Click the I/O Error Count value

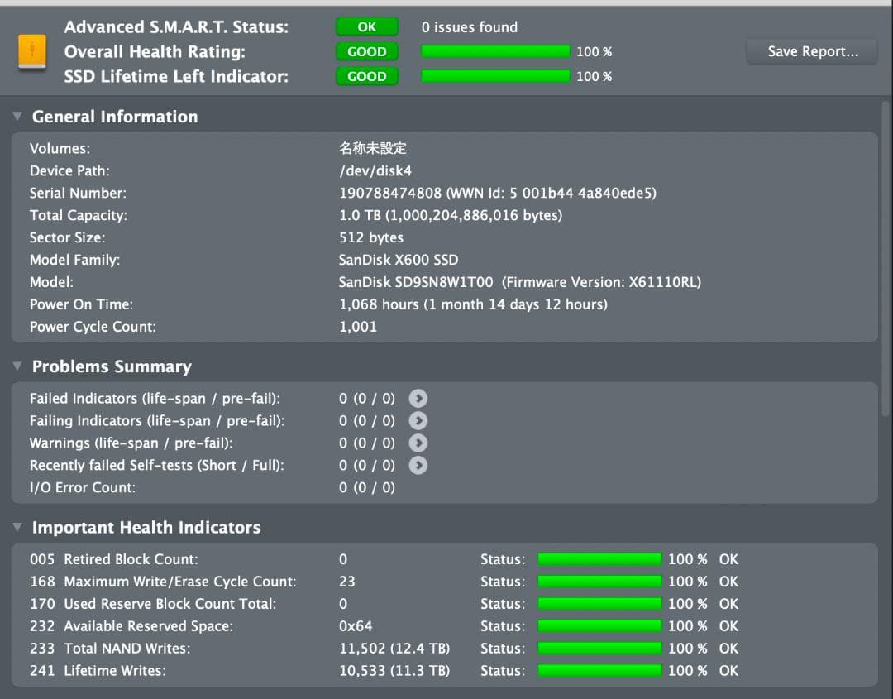pyautogui.click(x=366, y=487)
